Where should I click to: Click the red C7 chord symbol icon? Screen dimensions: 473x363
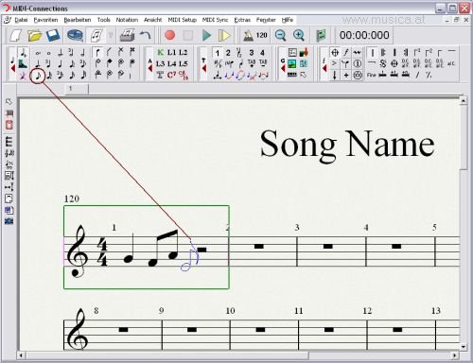(x=171, y=75)
